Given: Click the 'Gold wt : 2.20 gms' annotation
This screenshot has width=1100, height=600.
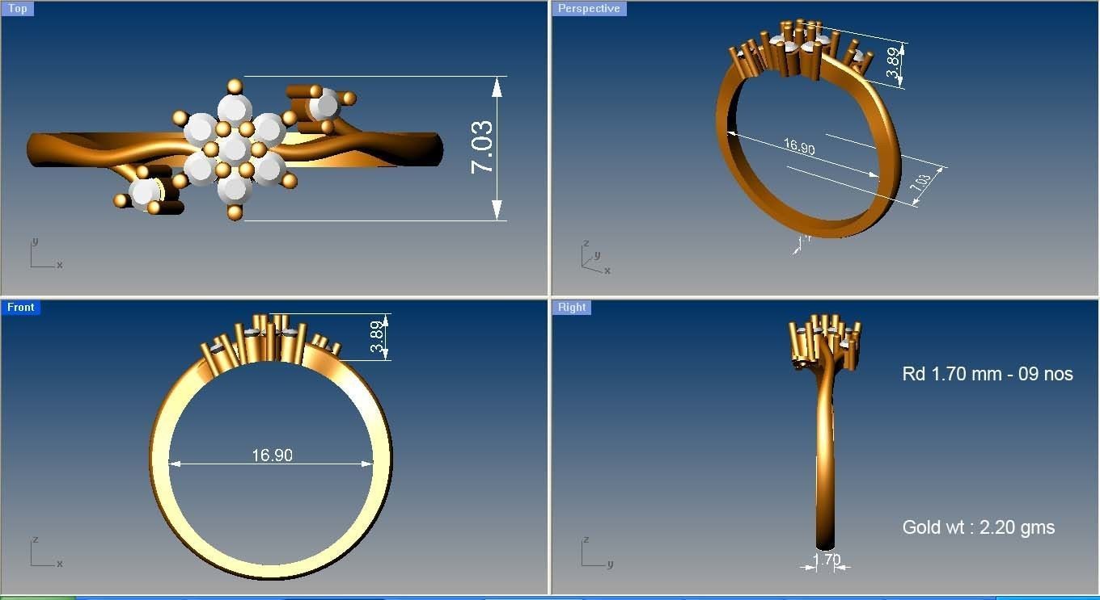Looking at the screenshot, I should [979, 527].
